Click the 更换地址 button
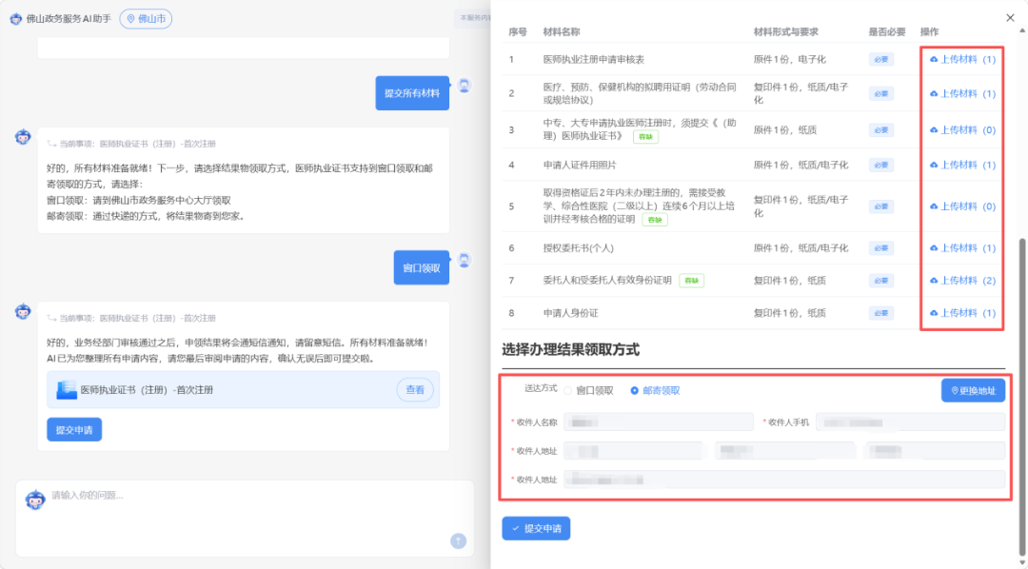This screenshot has width=1028, height=569. click(x=973, y=390)
